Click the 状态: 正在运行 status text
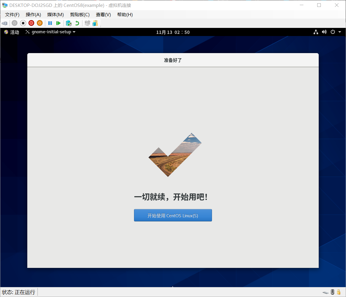Image resolution: width=346 pixels, height=297 pixels. 19,292
